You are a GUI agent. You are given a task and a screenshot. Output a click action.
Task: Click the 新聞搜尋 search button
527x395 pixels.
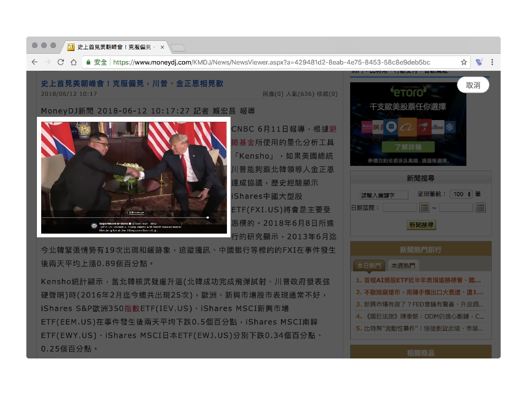coord(421,225)
